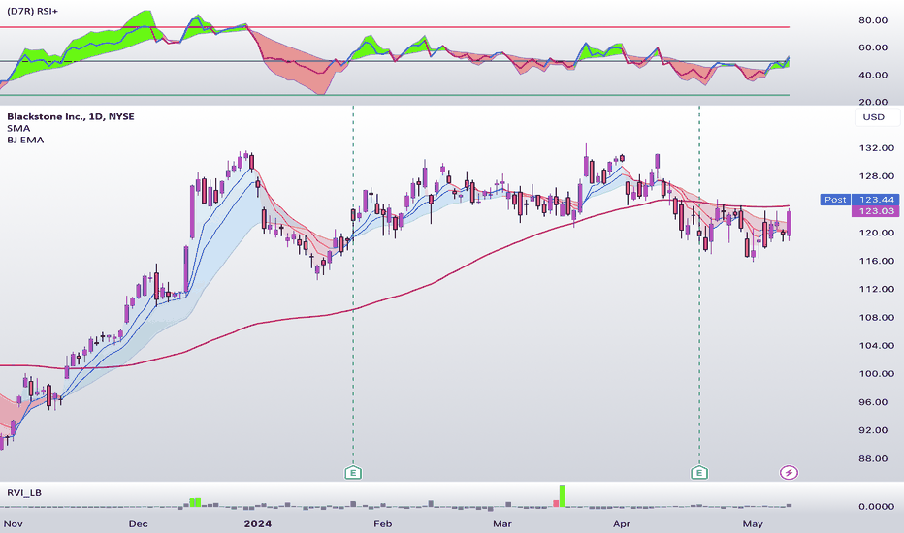Click the 116.00 price axis label
The width and height of the screenshot is (904, 533).
point(876,261)
